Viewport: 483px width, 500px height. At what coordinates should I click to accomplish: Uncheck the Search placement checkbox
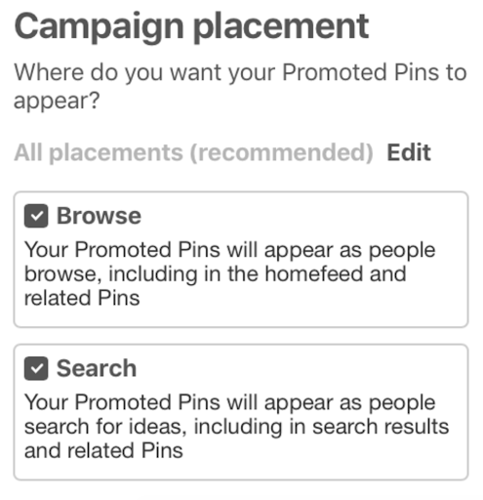click(x=36, y=368)
